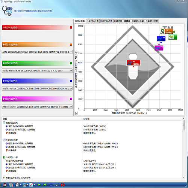
Task: Go forward with the green right arrow
Action: pyautogui.click(x=45, y=185)
